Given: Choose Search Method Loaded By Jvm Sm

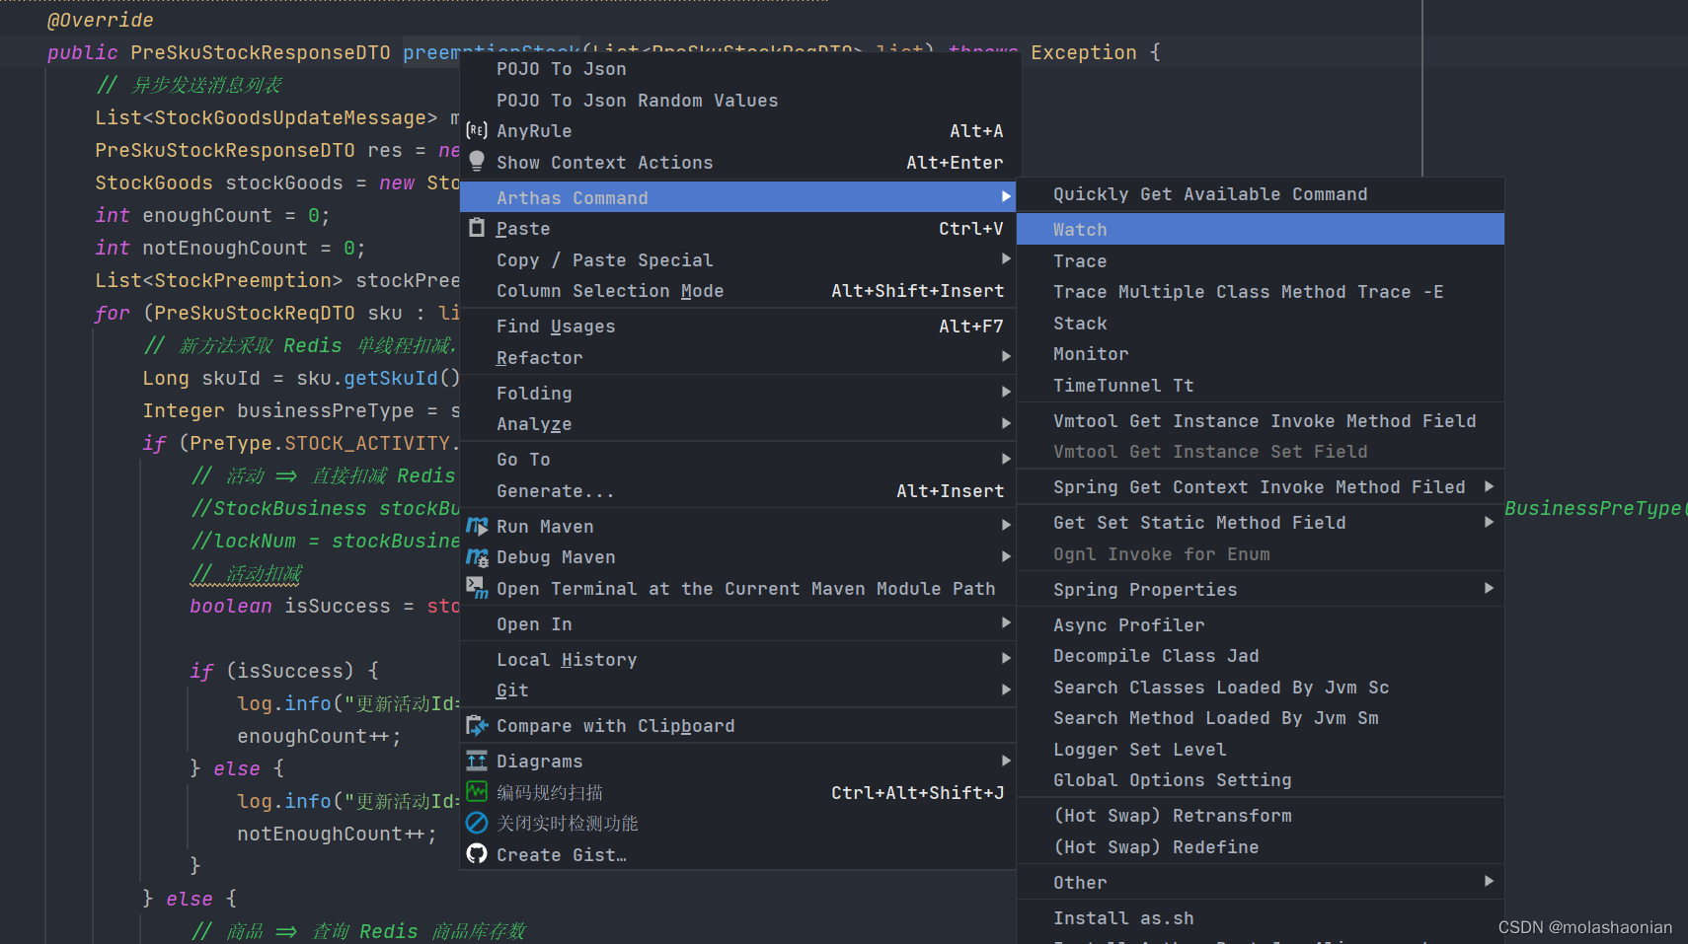Looking at the screenshot, I should tap(1261, 718).
